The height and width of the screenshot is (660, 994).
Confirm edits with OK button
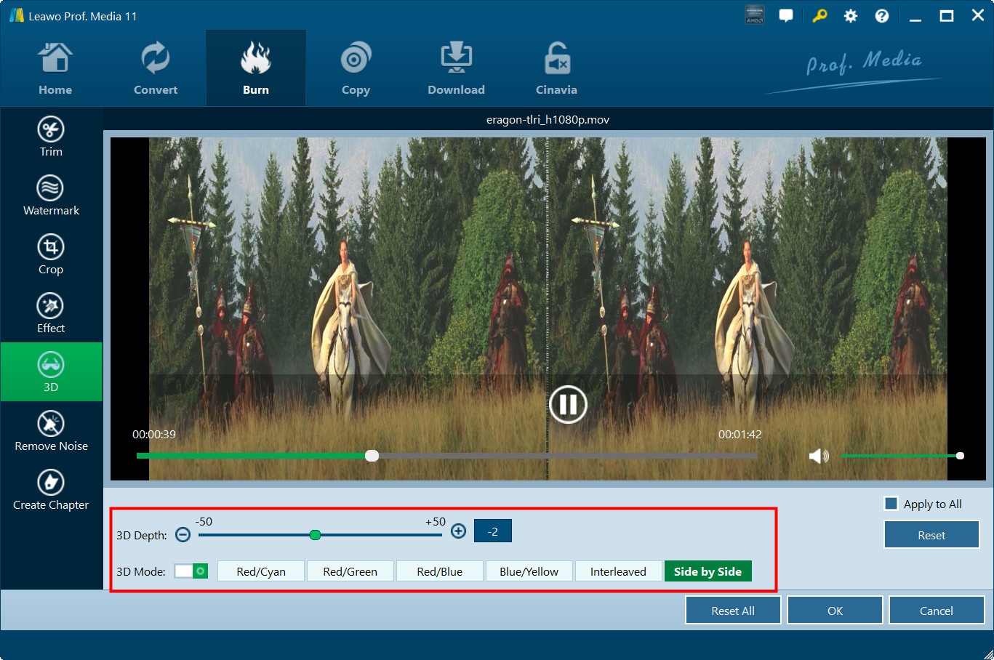pyautogui.click(x=835, y=611)
